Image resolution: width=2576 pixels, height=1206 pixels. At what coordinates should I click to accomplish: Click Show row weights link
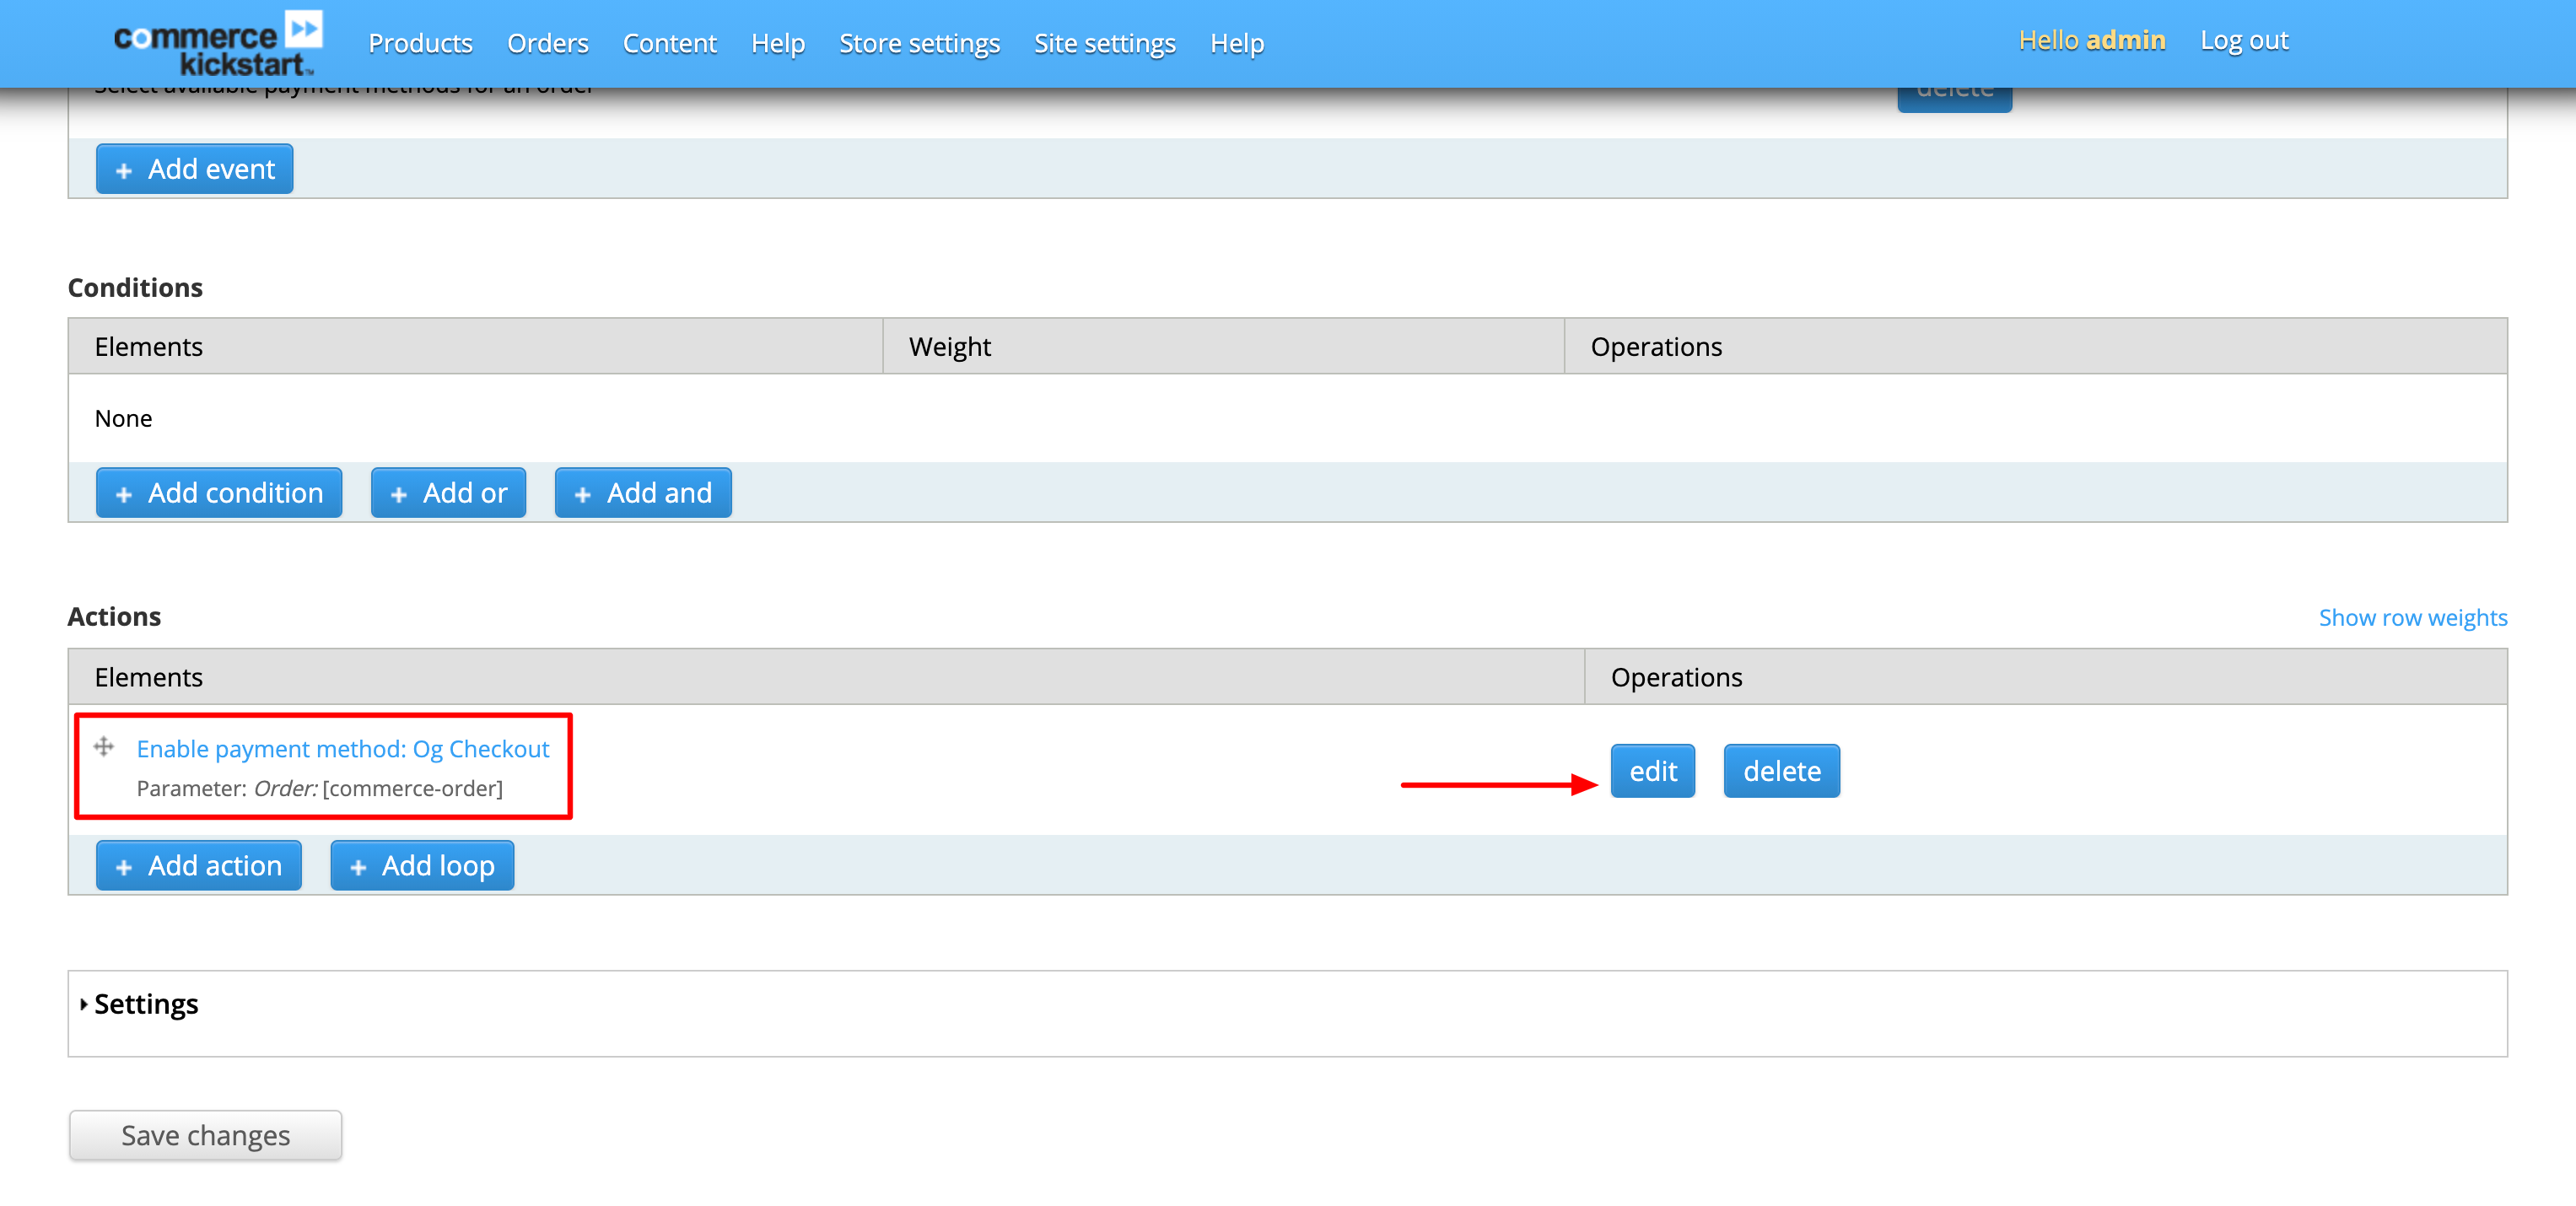coord(2413,617)
